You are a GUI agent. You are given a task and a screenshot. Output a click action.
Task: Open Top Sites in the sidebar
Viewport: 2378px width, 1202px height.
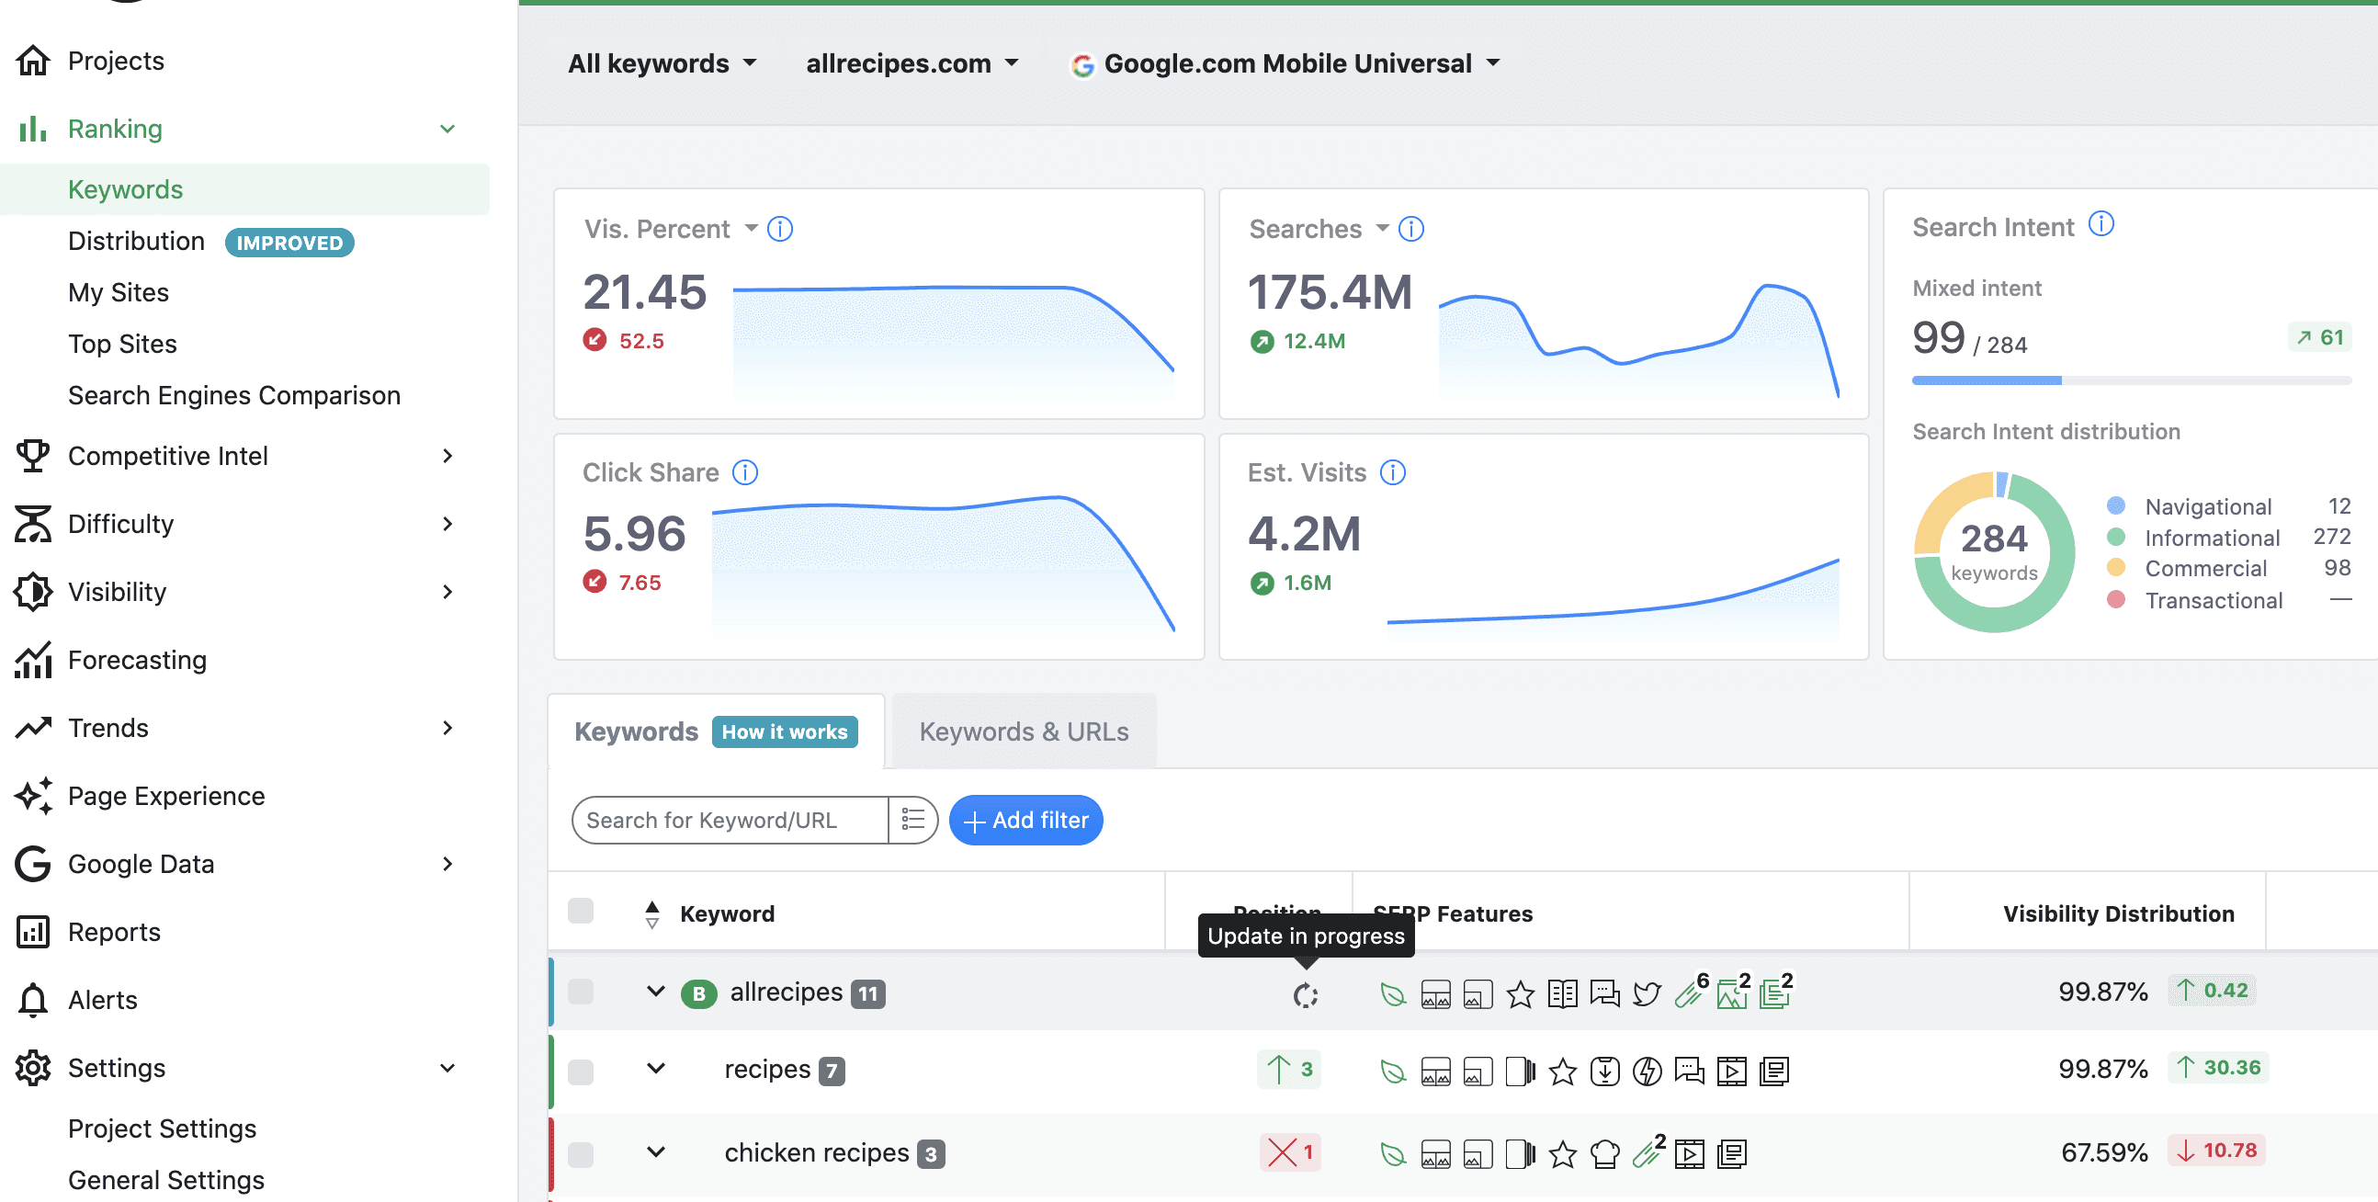click(x=123, y=345)
